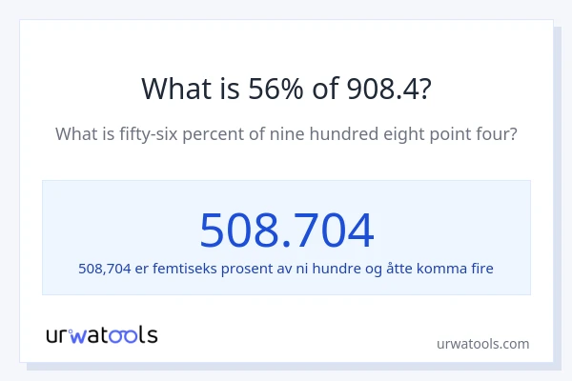Click the question mark ending the heading
The image size is (572, 381).
coord(423,89)
